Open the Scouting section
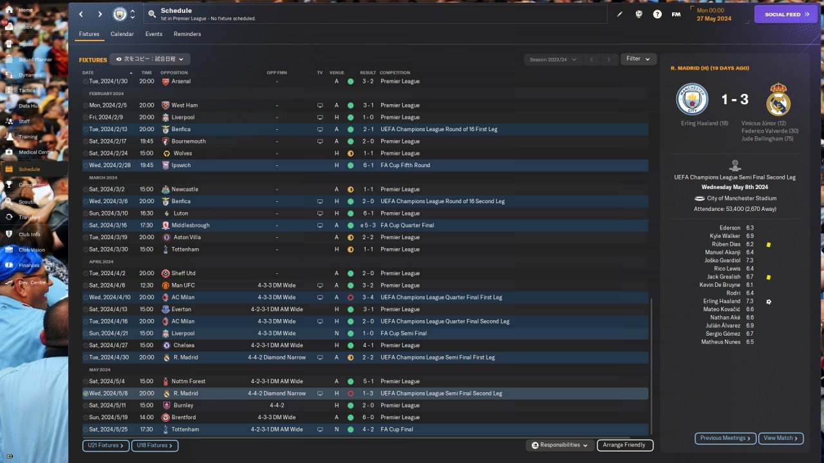Image resolution: width=824 pixels, height=463 pixels. [28, 201]
